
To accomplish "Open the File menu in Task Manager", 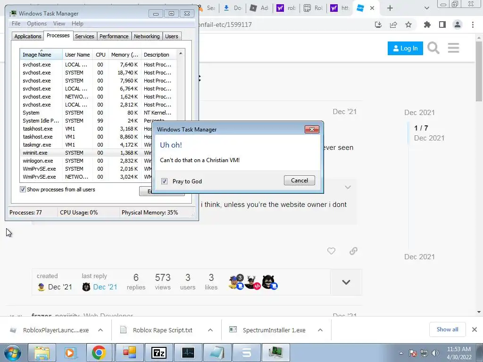I will point(16,24).
